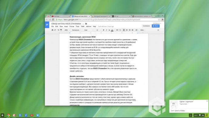Image resolution: width=209 pixels, height=118 pixels.
Task: Open the Files app from the shelf
Action: pos(38,115)
